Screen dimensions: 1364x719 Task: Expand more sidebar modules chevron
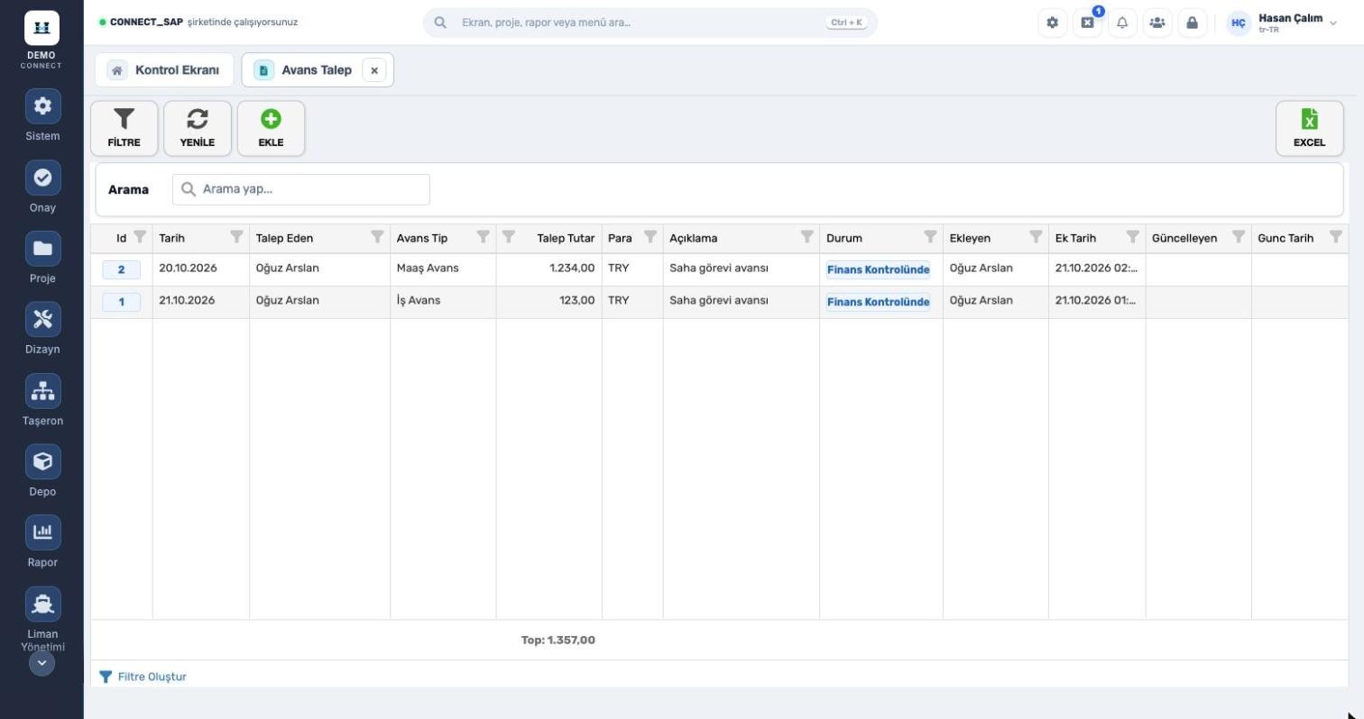point(41,663)
